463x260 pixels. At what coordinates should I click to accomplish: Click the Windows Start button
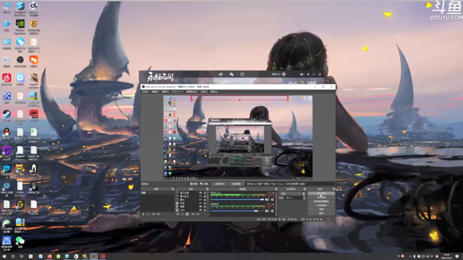coord(4,256)
